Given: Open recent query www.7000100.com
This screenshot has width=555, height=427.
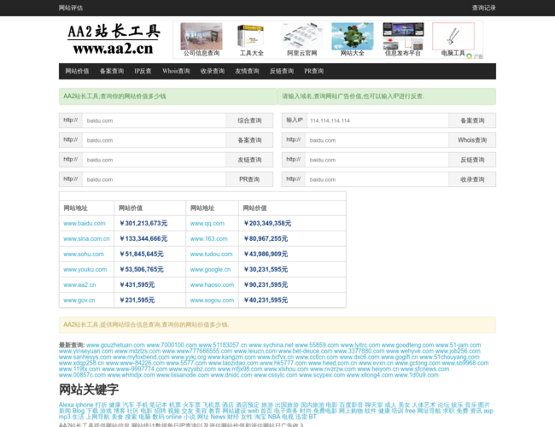Looking at the screenshot, I should pos(172,345).
